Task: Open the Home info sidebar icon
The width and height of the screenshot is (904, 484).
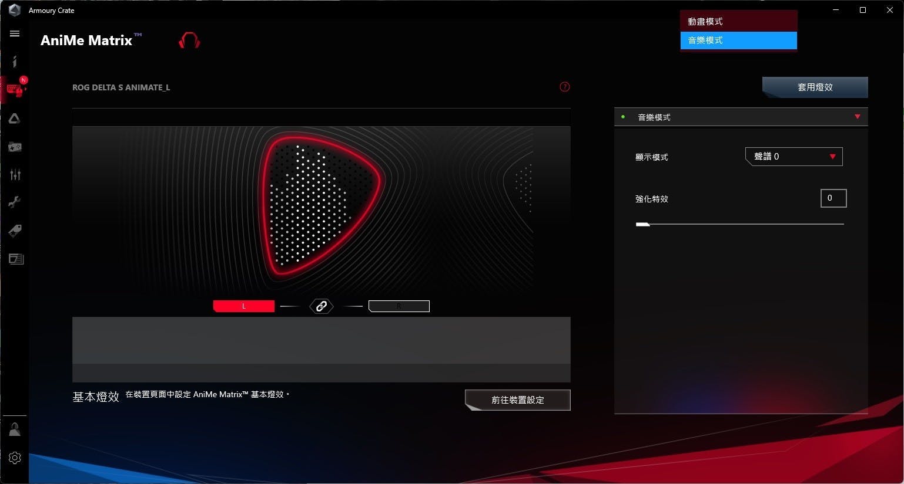Action: click(15, 62)
